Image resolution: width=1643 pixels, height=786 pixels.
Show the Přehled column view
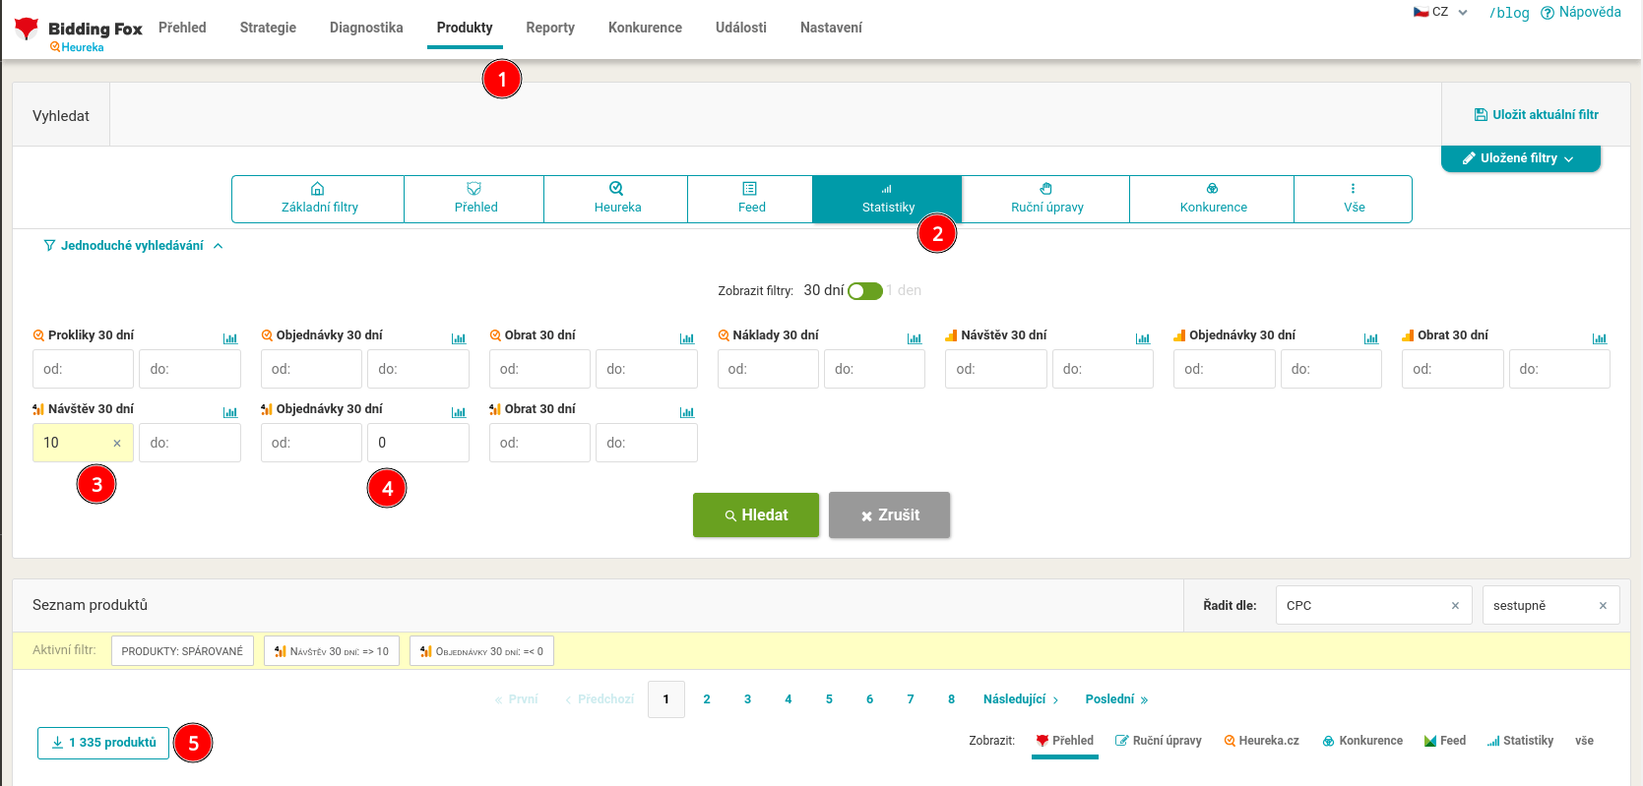[x=1065, y=741]
